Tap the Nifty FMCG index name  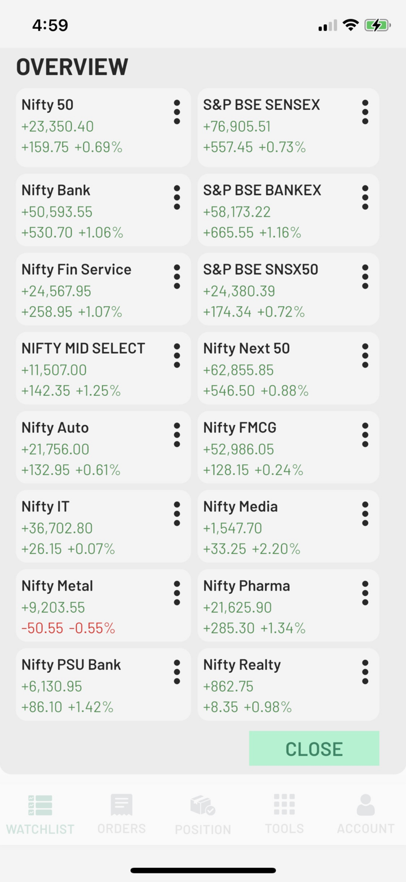point(240,428)
